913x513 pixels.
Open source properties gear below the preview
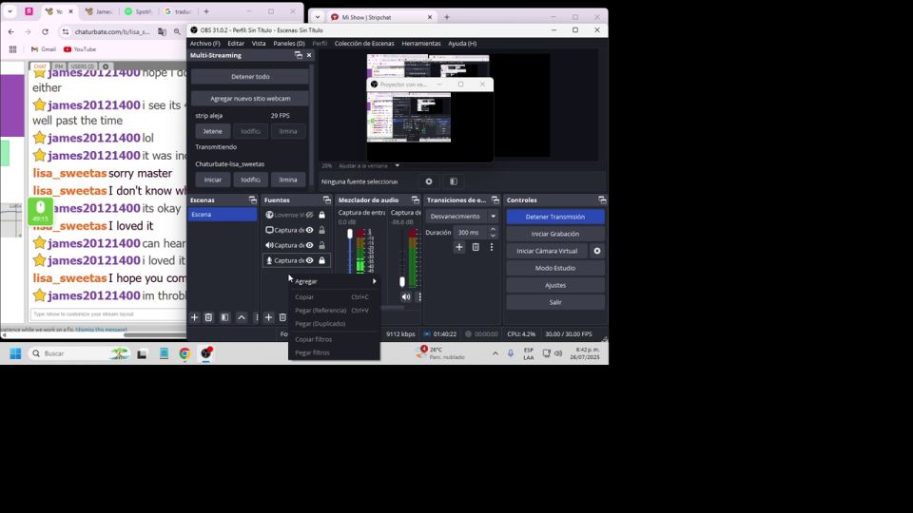click(x=429, y=181)
